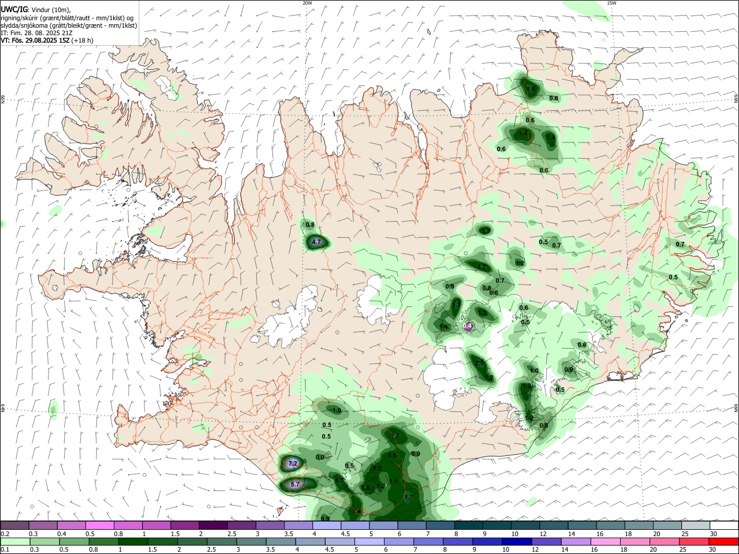Click the '1.5' number under the snow legend row
Screen dimensions: 739x554
click(x=174, y=534)
